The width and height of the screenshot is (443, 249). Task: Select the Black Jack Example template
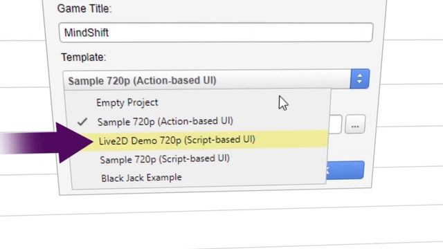(x=141, y=178)
